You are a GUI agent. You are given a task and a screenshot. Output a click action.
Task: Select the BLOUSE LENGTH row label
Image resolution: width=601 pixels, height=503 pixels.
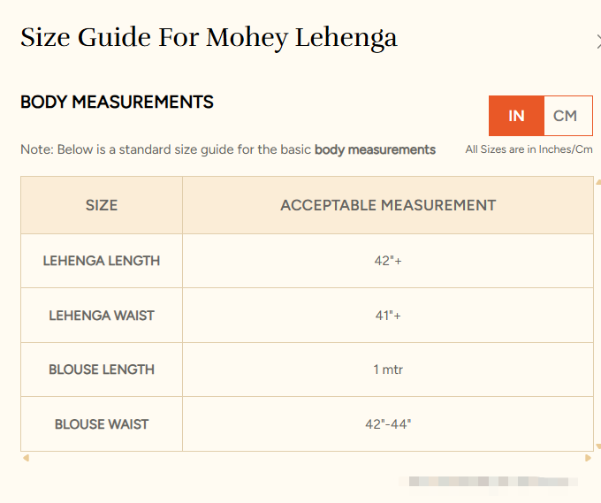102,370
